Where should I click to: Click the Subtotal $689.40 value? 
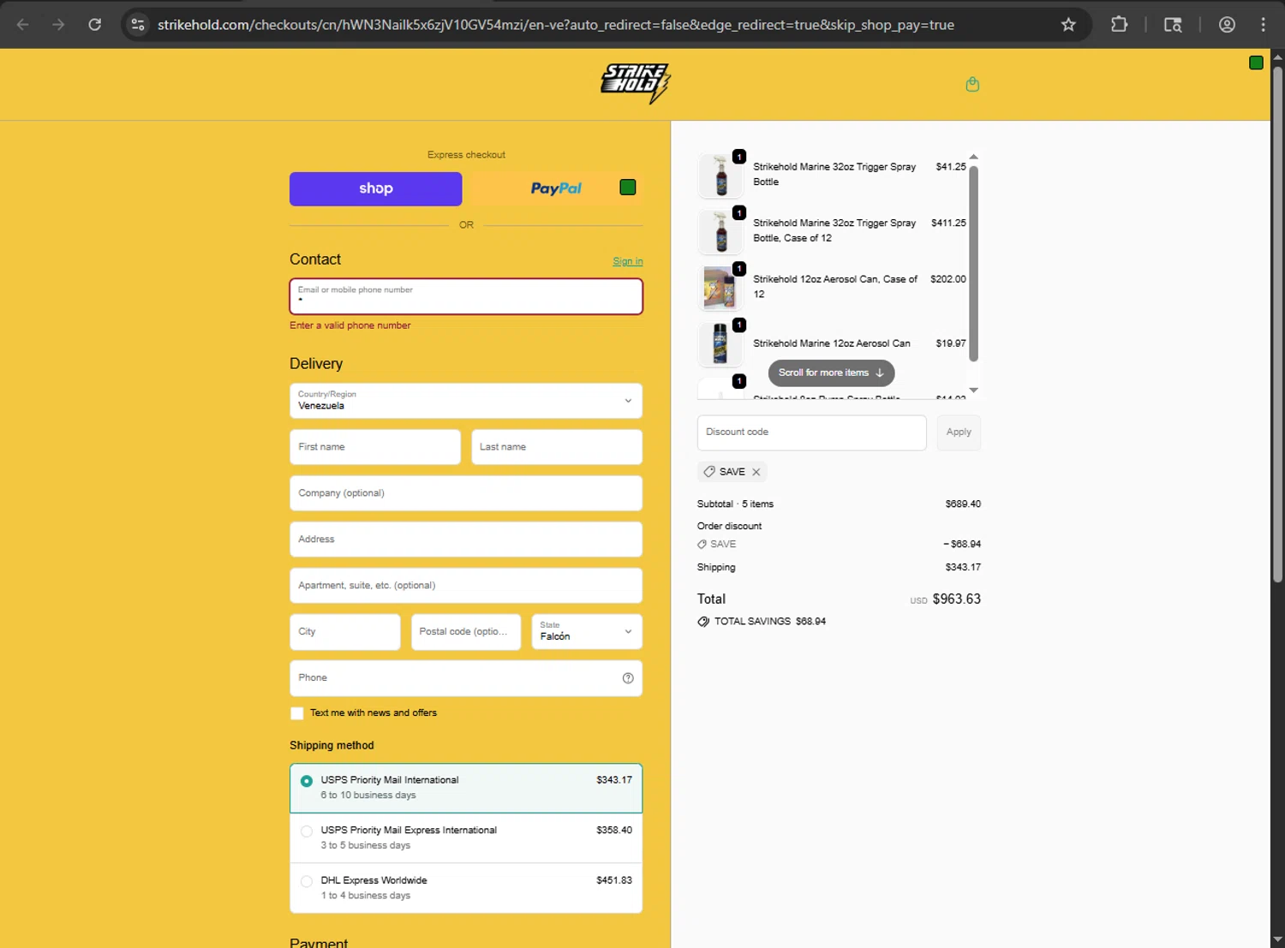[963, 504]
